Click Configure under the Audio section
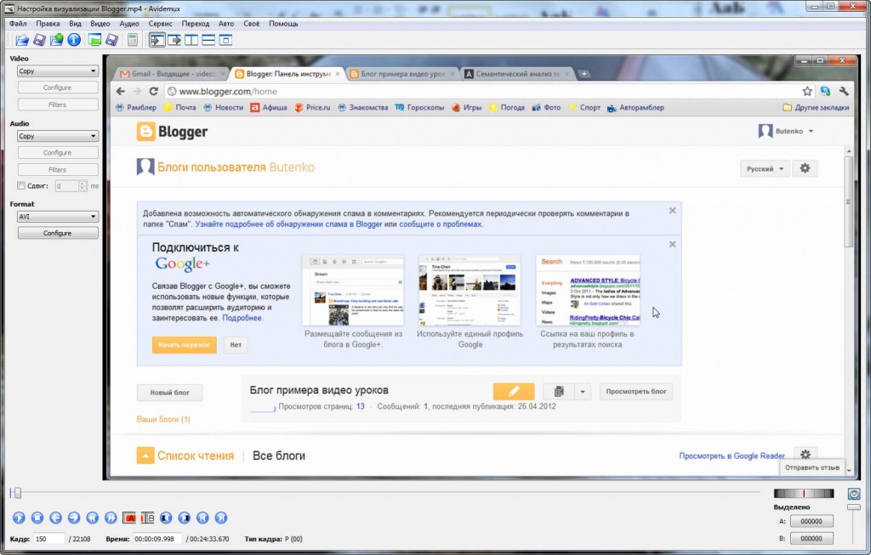This screenshot has width=871, height=555. click(58, 153)
